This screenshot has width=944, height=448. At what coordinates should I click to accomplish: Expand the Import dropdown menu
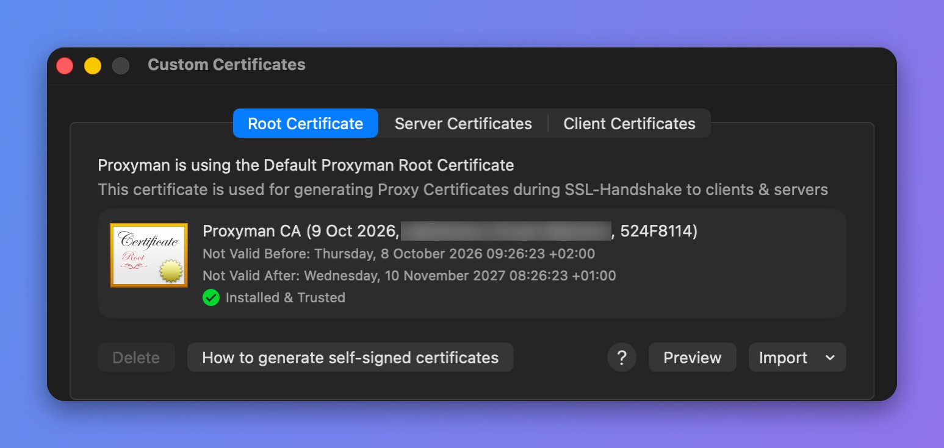pos(798,357)
